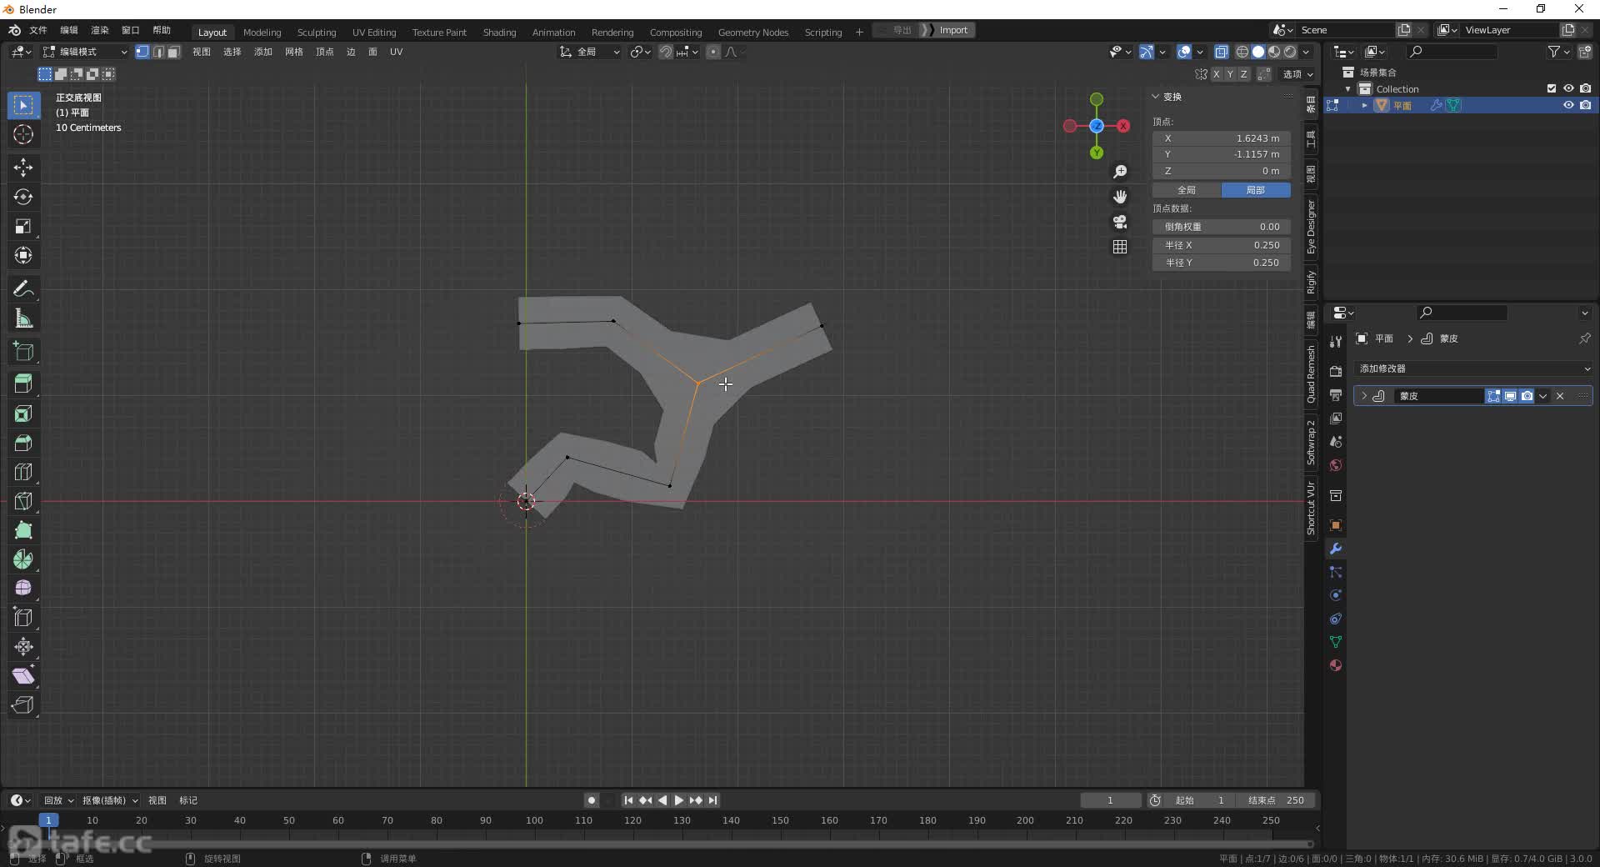Select the Annotate tool
Screen dimensions: 1600x867
[x=23, y=289]
